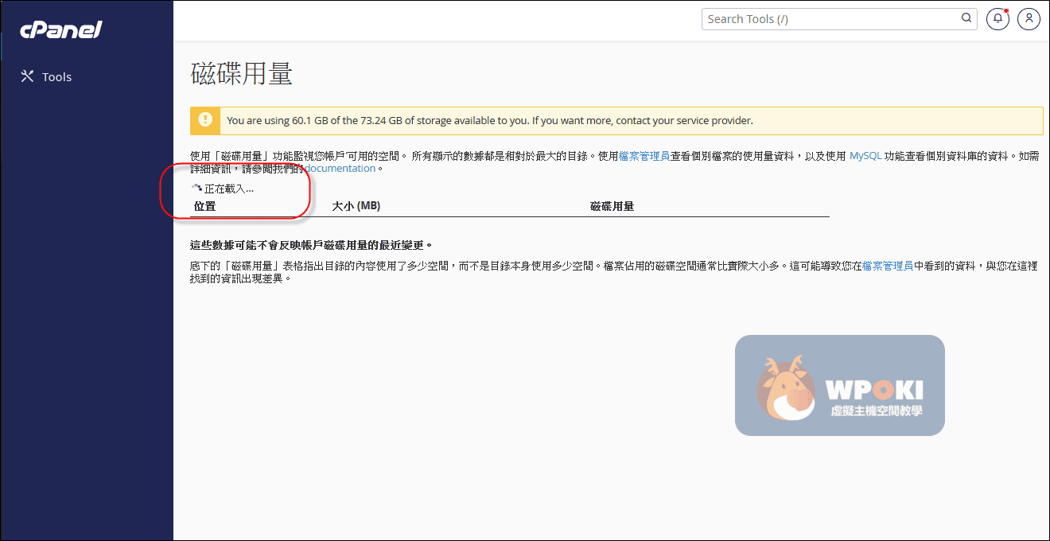Click the 磁碟用量 table column header

[x=612, y=207]
